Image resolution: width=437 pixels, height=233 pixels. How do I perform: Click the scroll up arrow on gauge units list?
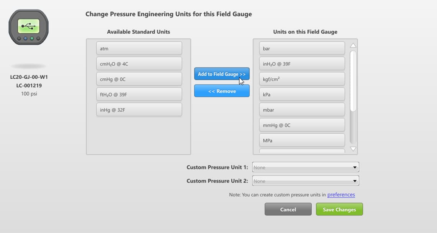[x=352, y=45]
